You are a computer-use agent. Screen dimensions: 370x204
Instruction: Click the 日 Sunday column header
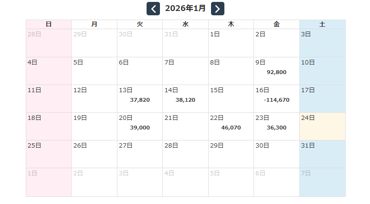pyautogui.click(x=49, y=24)
